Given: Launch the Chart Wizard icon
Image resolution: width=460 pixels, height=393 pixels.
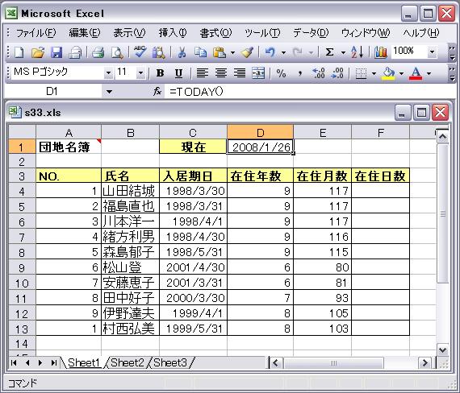Looking at the screenshot, I should (x=380, y=52).
